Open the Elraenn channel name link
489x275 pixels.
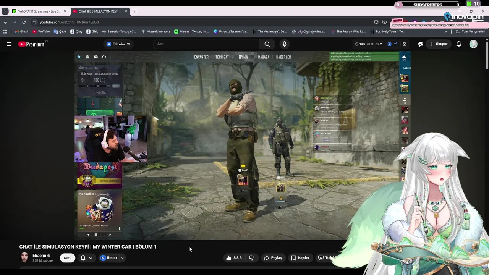pyautogui.click(x=39, y=256)
